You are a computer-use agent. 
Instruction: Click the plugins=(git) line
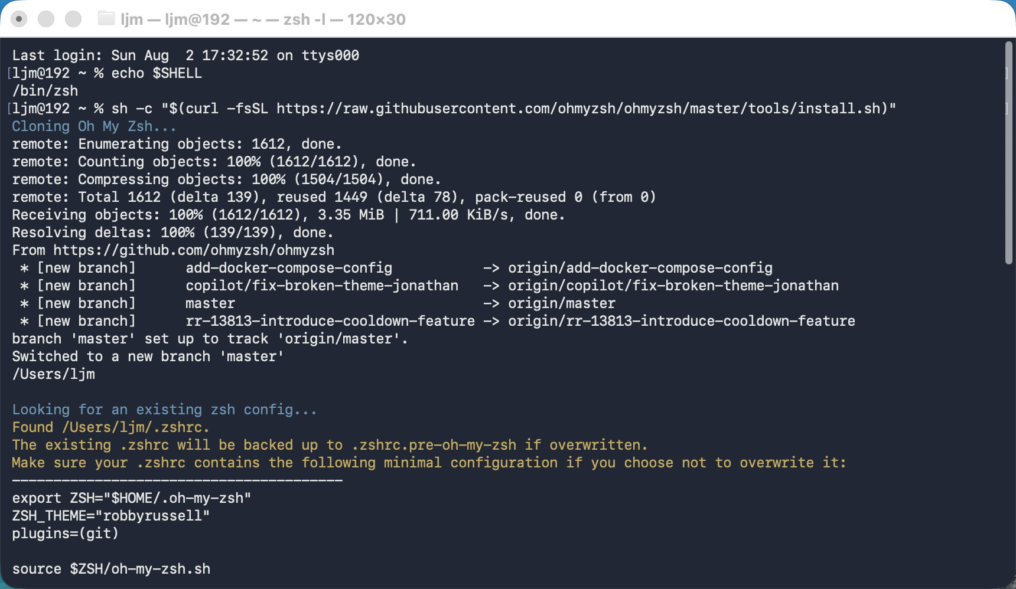tap(65, 534)
